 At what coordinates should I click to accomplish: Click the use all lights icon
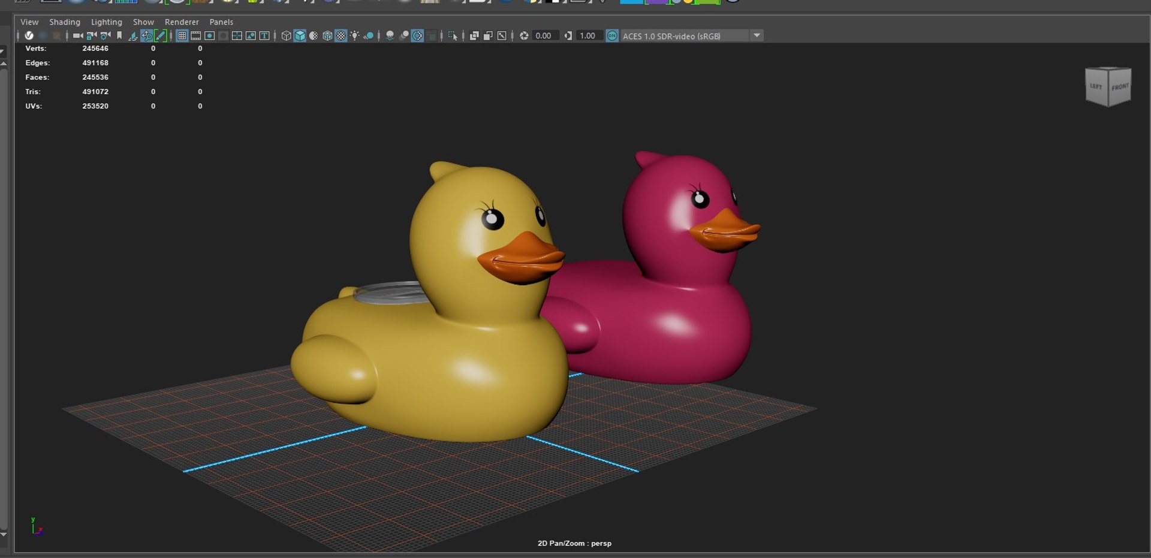355,36
